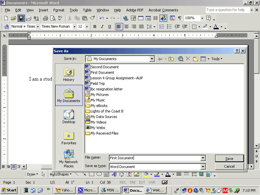The height and width of the screenshot is (195, 260).
Task: Click into the File name text field
Action: pyautogui.click(x=155, y=158)
